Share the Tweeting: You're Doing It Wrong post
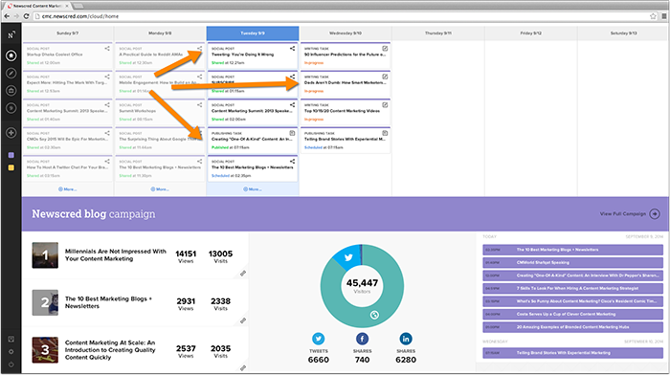Viewport: 670px width, 375px height. (x=292, y=48)
